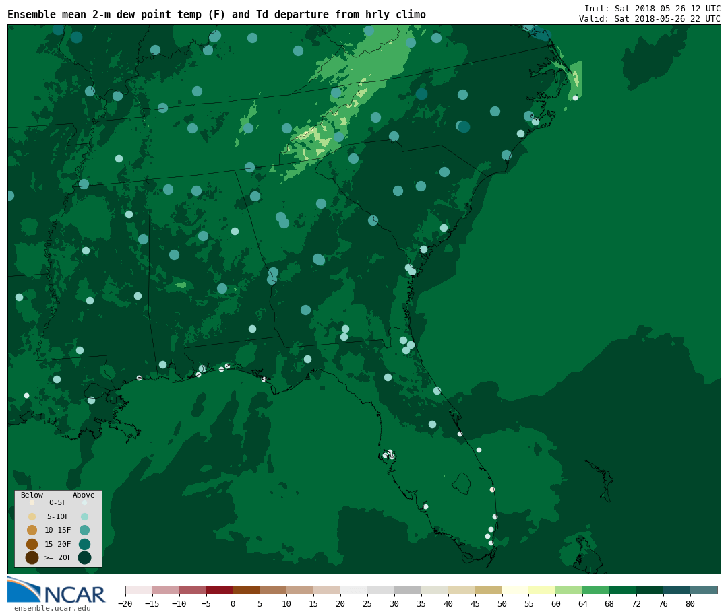Pick the pale yellow swatch between 50 and 55
This screenshot has width=728, height=616.
[x=516, y=590]
